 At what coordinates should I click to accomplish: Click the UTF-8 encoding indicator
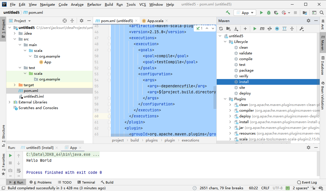[x=278, y=188]
